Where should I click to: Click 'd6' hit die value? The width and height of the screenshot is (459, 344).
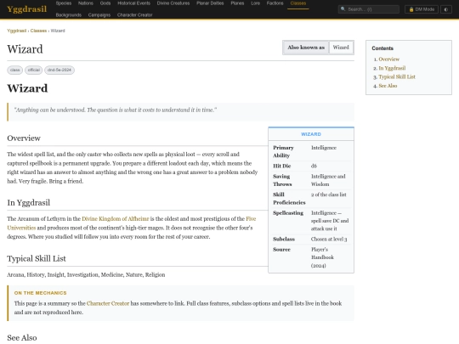tap(314, 166)
